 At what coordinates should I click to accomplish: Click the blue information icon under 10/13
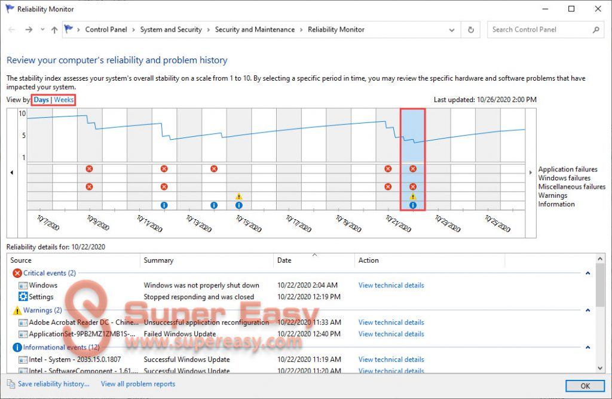[x=214, y=205]
